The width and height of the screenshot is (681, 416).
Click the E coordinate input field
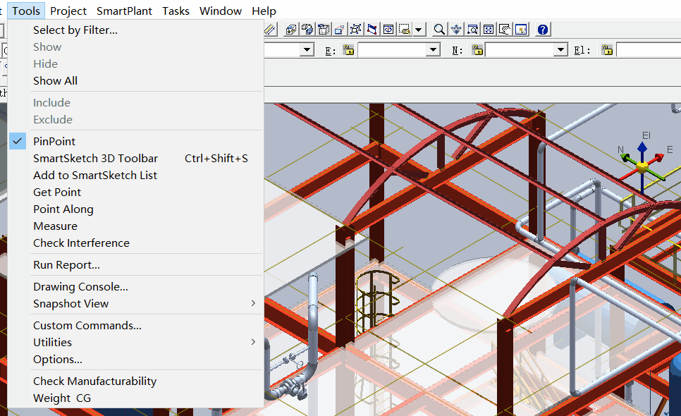click(x=393, y=50)
